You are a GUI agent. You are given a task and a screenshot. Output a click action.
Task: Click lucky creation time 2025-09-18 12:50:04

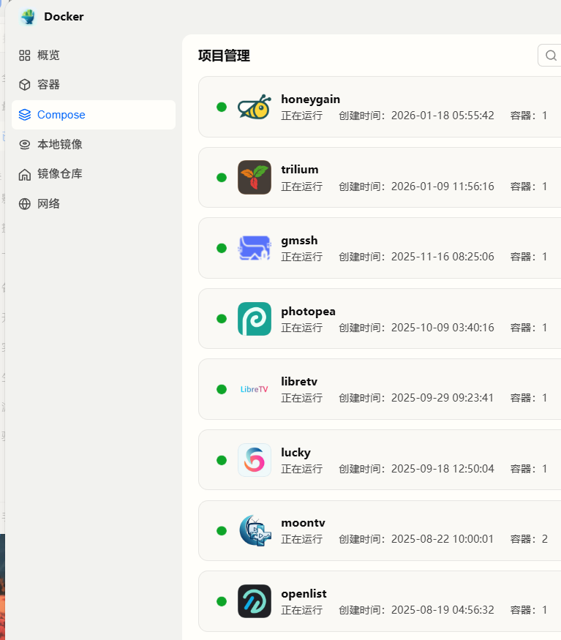[x=443, y=469]
